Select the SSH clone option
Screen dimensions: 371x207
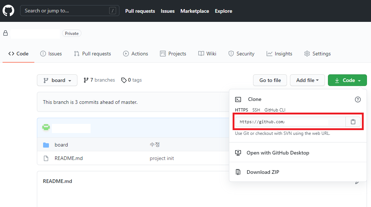click(x=256, y=110)
